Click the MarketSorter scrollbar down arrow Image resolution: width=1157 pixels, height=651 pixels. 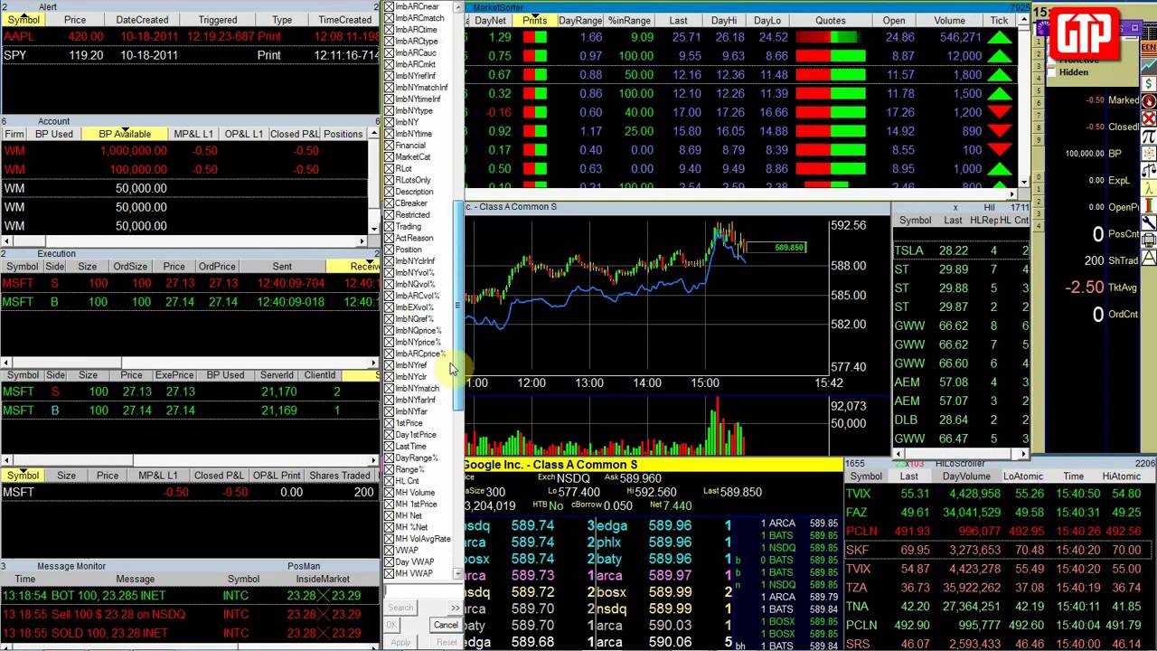pyautogui.click(x=1024, y=182)
